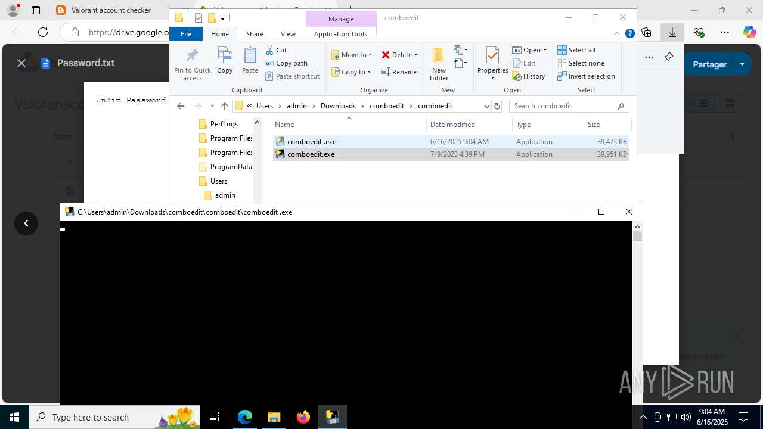
Task: Reload the page in Edge browser
Action: [43, 32]
